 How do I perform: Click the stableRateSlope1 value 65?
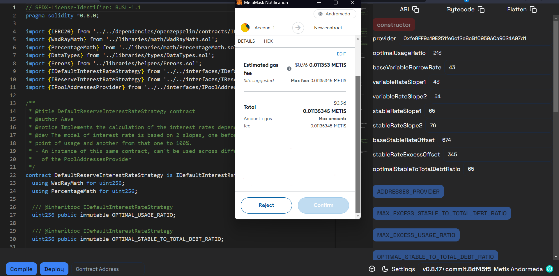click(432, 111)
